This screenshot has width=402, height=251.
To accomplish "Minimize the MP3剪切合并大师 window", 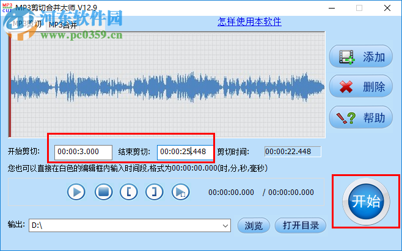I will click(332, 8).
